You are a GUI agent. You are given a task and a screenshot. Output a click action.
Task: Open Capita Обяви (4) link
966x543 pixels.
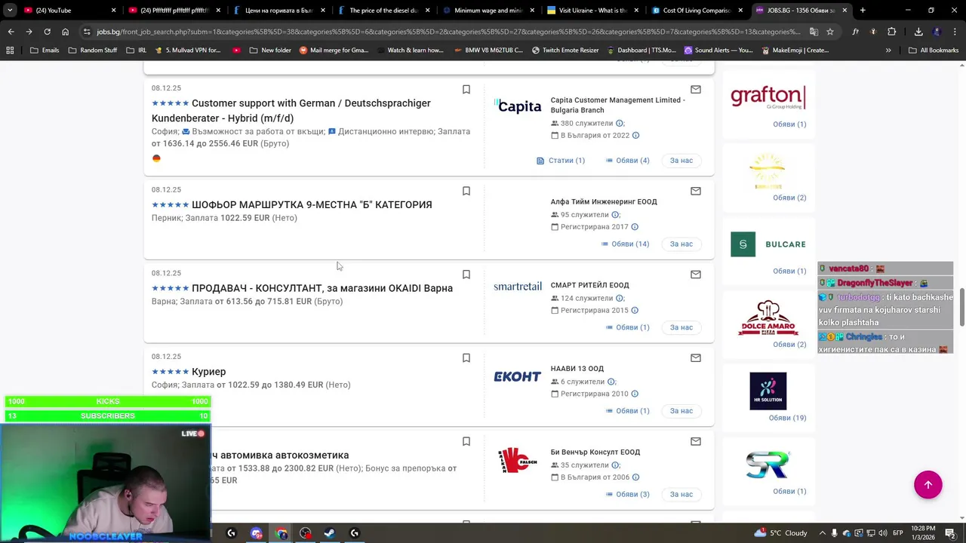[x=627, y=161]
